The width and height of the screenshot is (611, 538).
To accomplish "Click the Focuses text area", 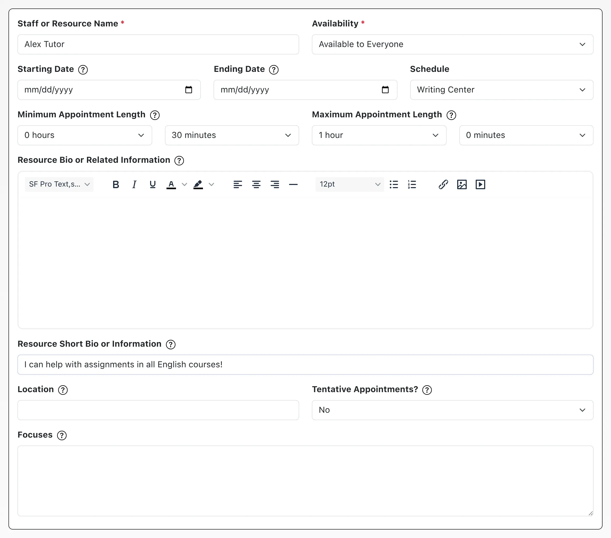I will (305, 481).
